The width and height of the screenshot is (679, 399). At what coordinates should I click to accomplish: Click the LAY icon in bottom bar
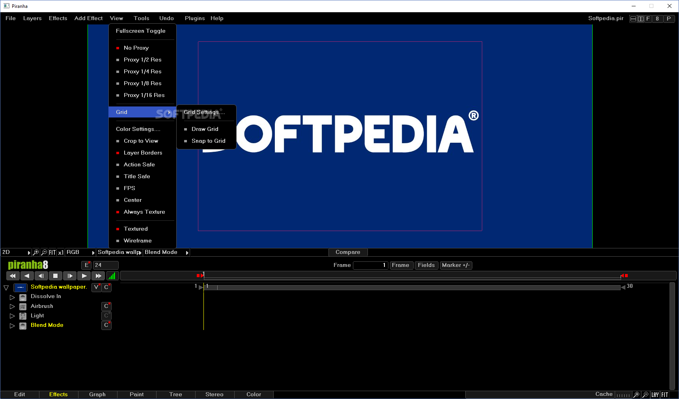coord(655,395)
